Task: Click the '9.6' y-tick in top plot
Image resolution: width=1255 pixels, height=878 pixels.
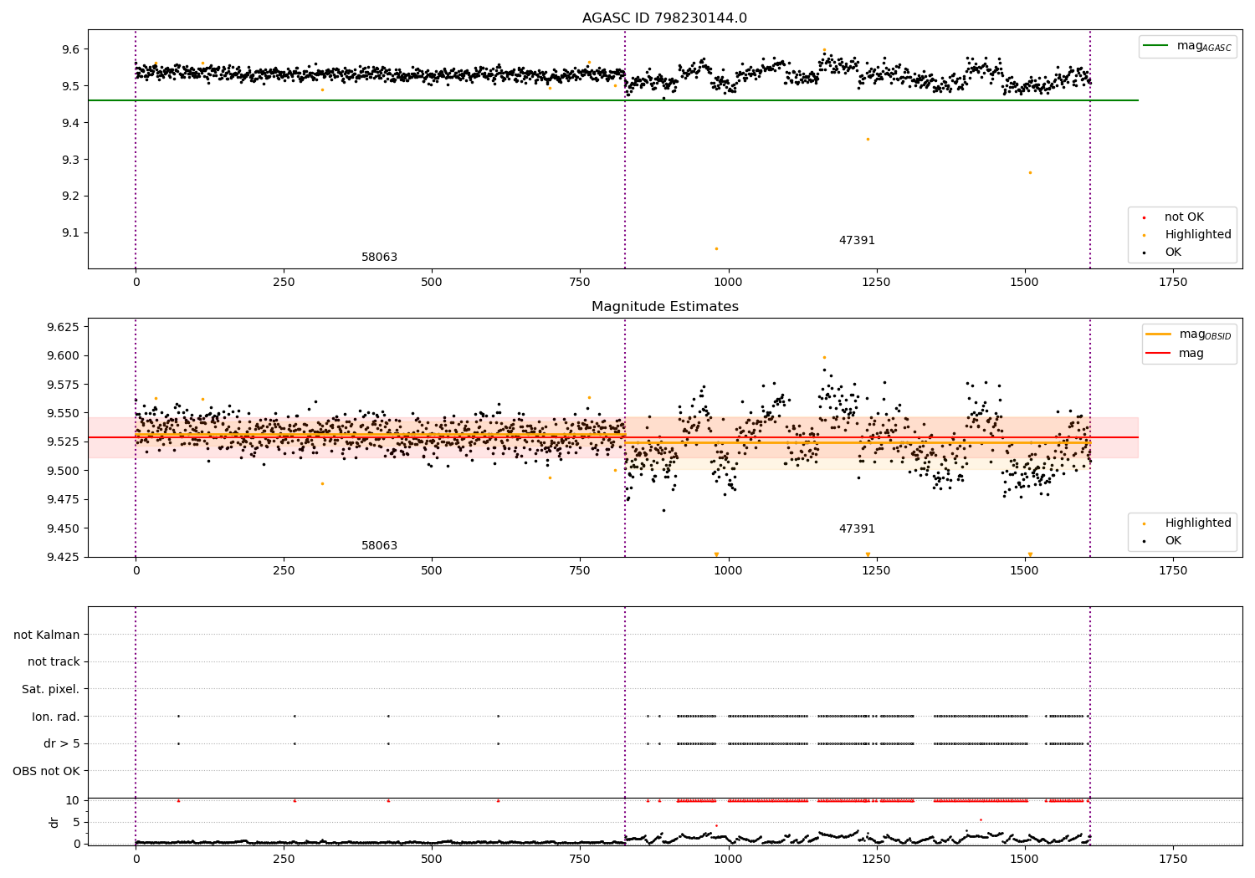Action: tap(70, 49)
